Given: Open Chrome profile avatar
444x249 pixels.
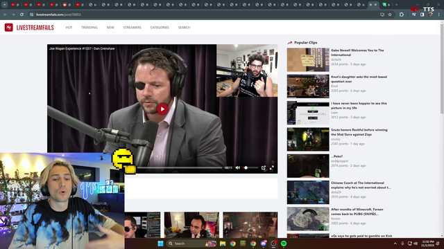Looking at the screenshot, I should pos(431,15).
